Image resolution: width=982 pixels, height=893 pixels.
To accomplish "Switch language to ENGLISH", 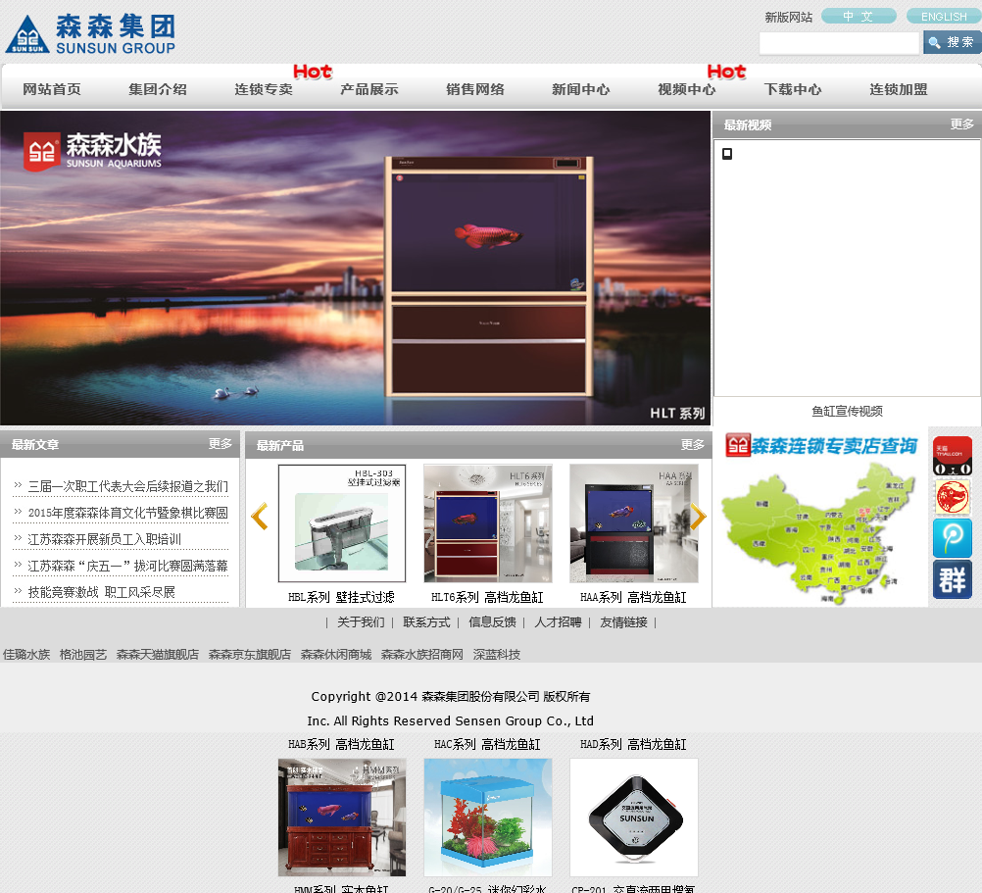I will point(944,17).
